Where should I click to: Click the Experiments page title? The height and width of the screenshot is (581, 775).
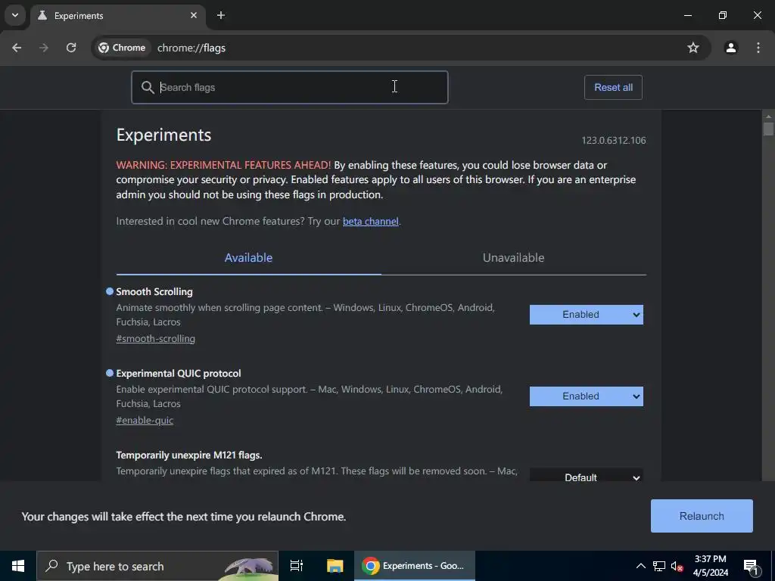(x=163, y=135)
